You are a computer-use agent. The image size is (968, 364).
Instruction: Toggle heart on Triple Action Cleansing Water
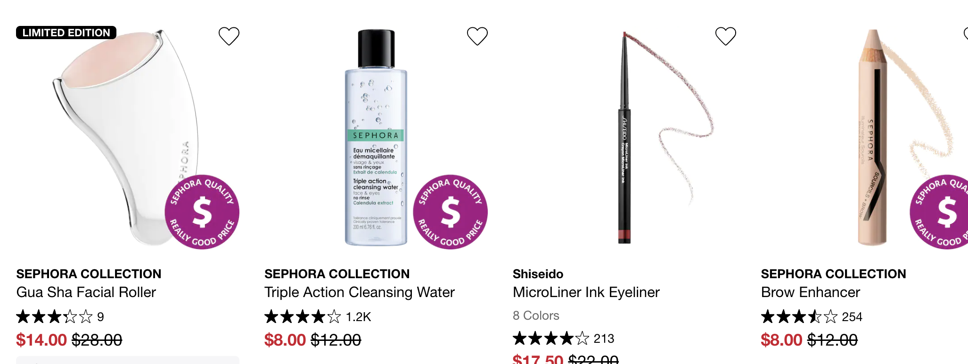(x=477, y=36)
